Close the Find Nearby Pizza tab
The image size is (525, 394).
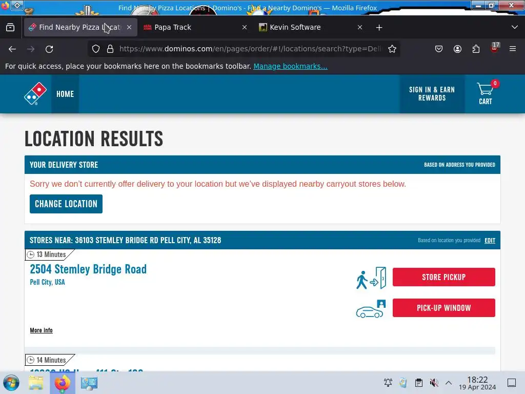pyautogui.click(x=129, y=28)
